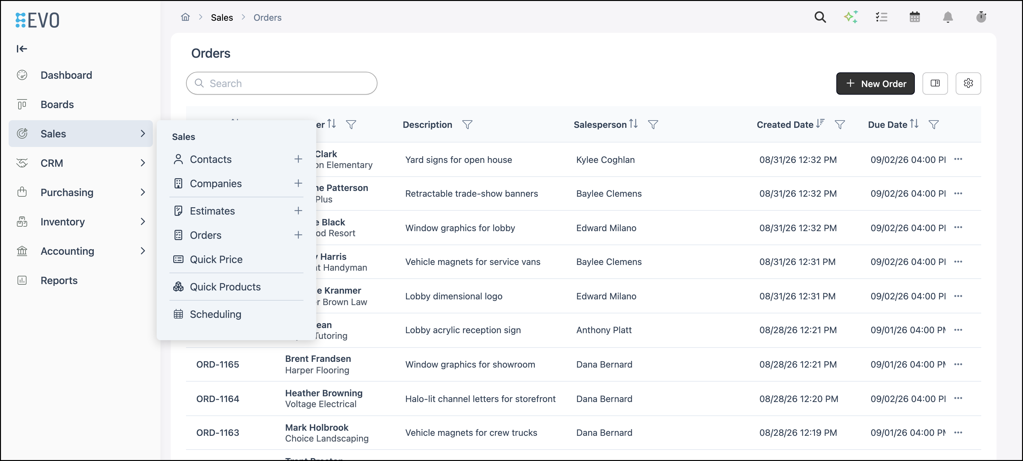Screen dimensions: 1023x461
Task: Expand the CRM sidebar chevron
Action: (143, 163)
